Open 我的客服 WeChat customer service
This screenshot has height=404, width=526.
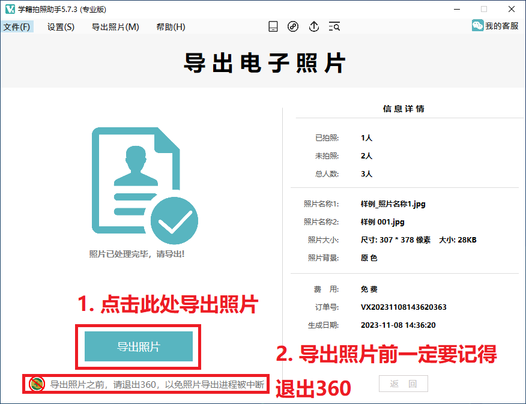coord(495,26)
